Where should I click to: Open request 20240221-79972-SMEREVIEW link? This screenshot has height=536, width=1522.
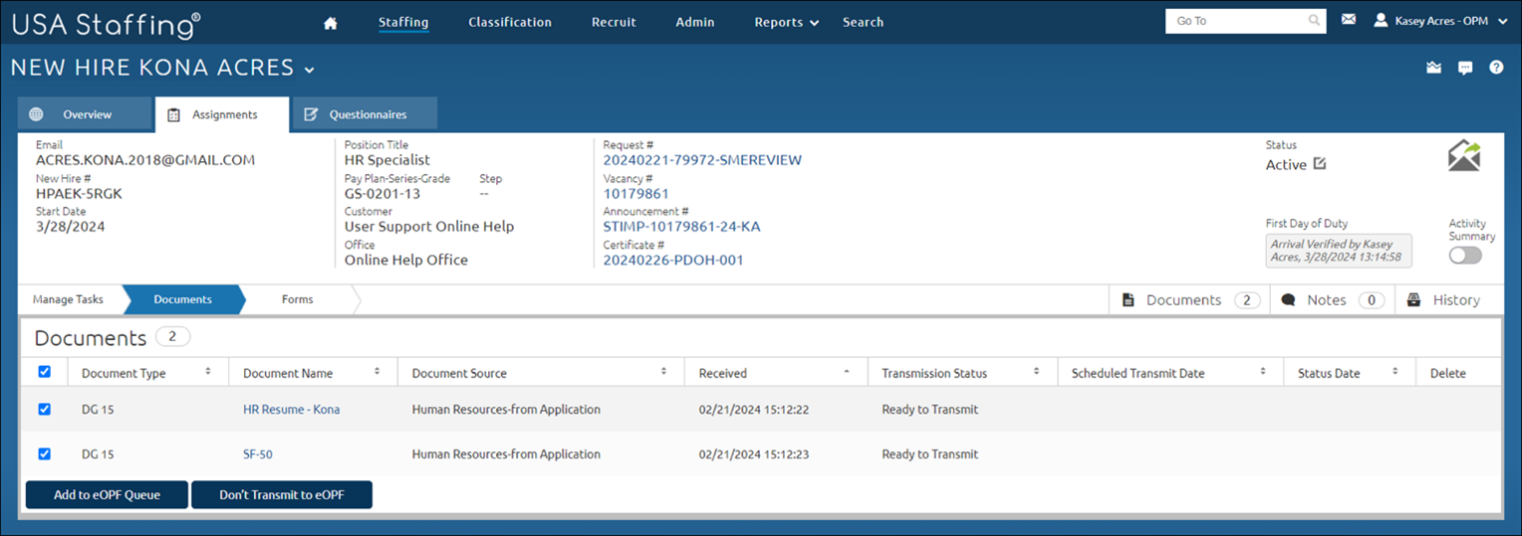pos(702,160)
